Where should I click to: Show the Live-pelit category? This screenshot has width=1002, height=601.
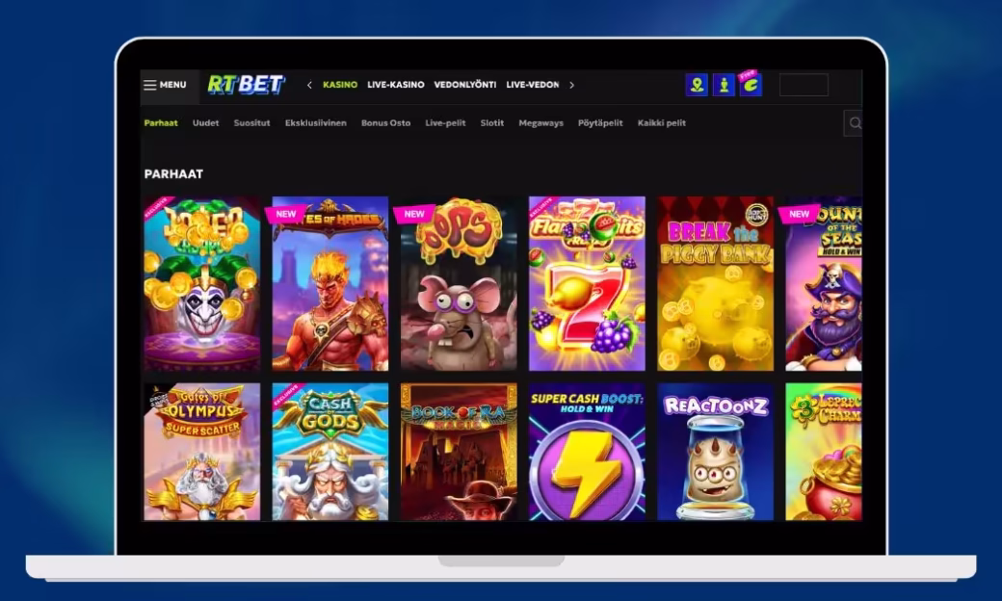pyautogui.click(x=445, y=122)
